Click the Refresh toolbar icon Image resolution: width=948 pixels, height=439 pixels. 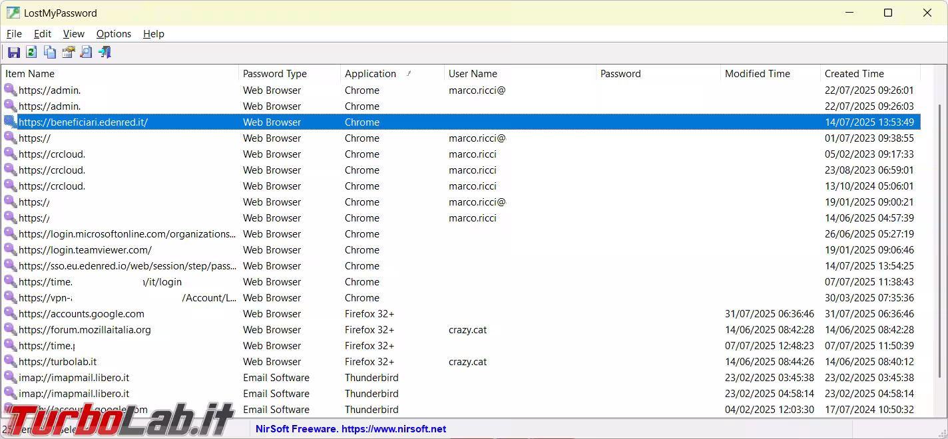click(x=31, y=53)
